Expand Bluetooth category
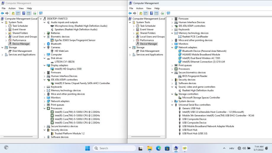The width and height of the screenshot is (272, 153). point(44,44)
